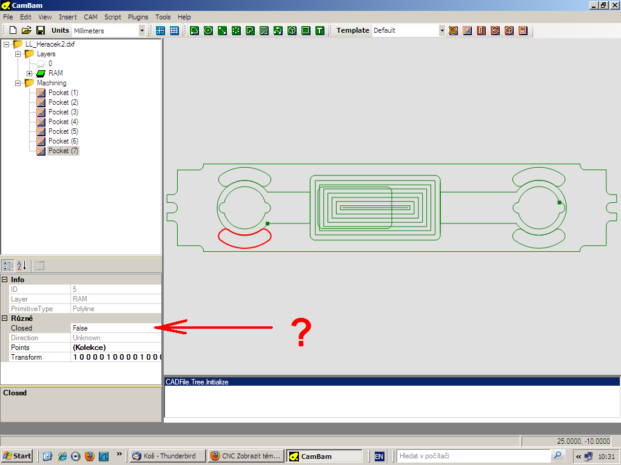Switch property grid to alphabetical sort

click(x=22, y=265)
